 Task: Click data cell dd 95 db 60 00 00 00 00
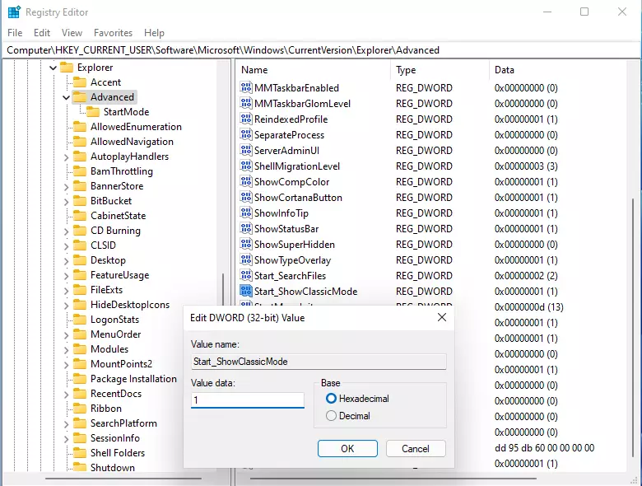544,447
